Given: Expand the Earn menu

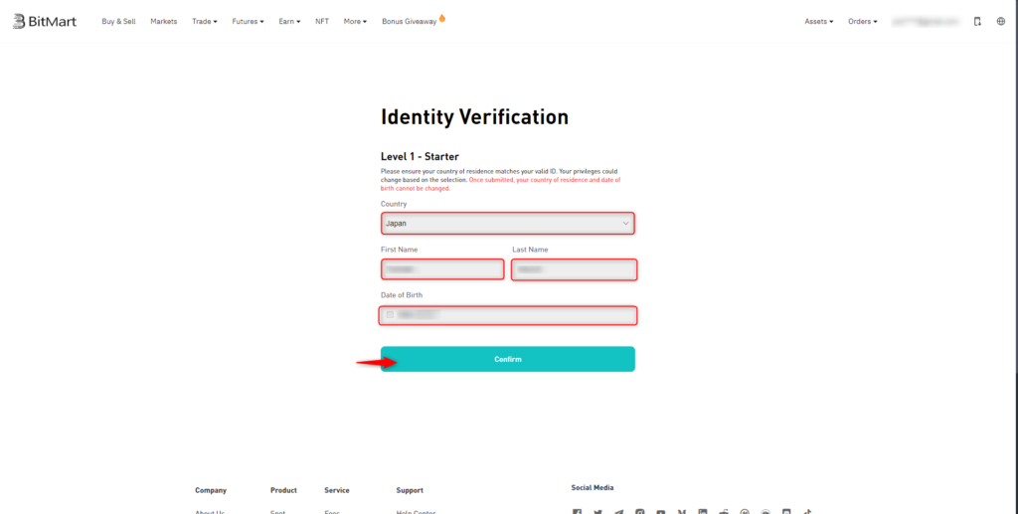Looking at the screenshot, I should point(289,21).
